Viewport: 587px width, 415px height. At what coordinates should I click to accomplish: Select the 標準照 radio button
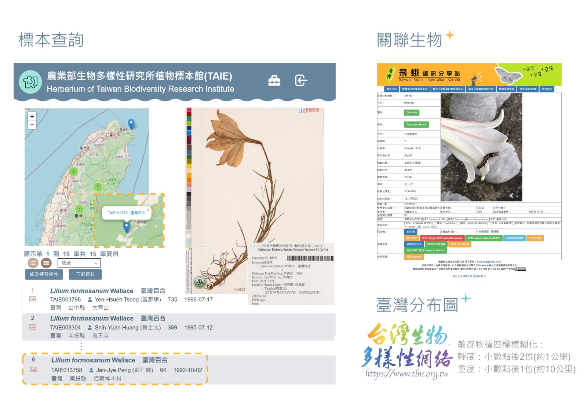pos(490,231)
